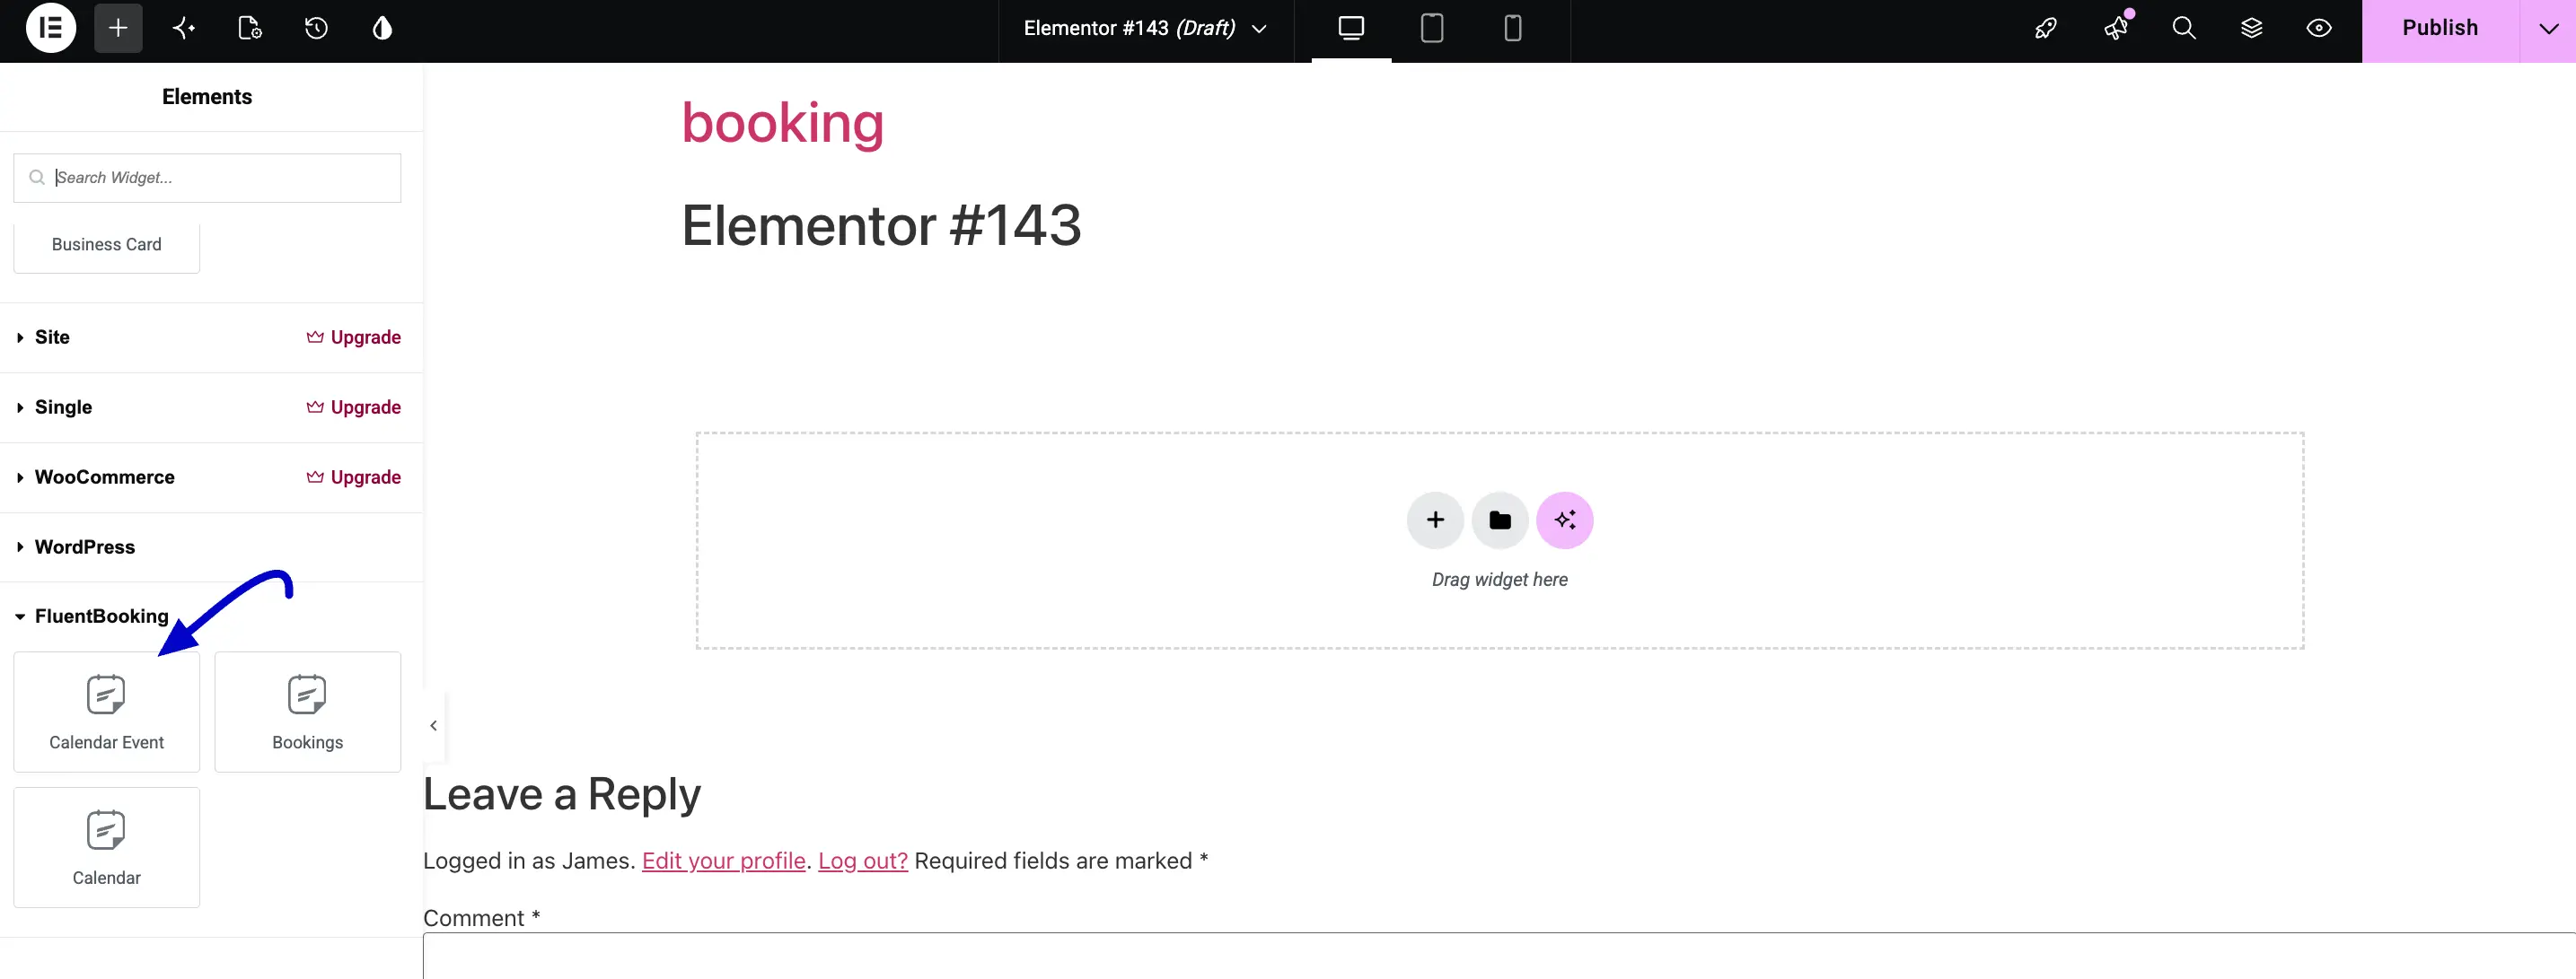Open site styles droplet icon

click(382, 28)
